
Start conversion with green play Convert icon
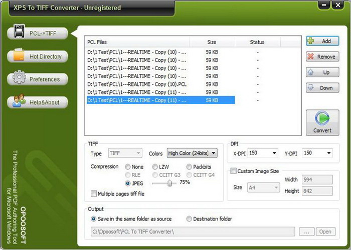[322, 118]
